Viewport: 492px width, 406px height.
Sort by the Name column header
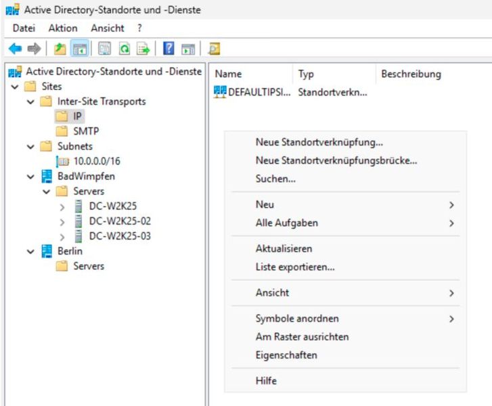click(251, 74)
